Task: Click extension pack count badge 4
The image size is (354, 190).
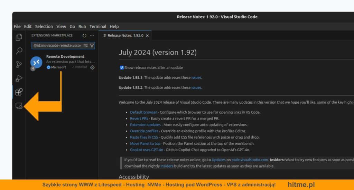Action: pos(33,68)
